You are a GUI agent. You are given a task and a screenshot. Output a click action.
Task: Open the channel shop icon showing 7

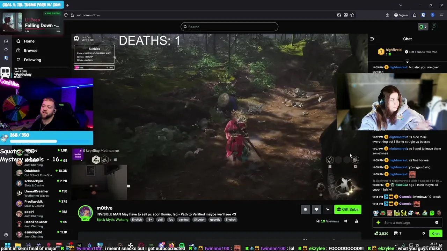coord(396,234)
